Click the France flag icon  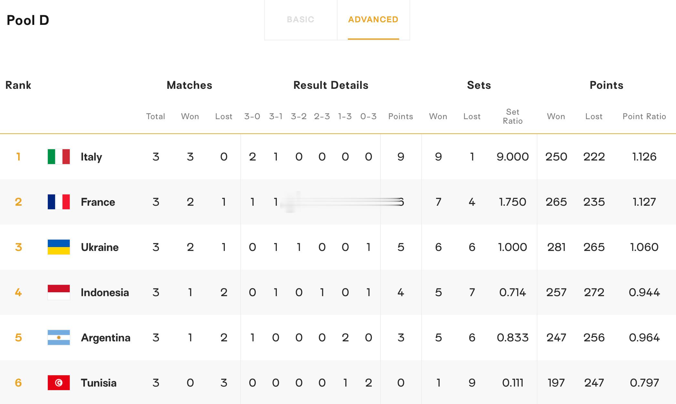(x=59, y=202)
